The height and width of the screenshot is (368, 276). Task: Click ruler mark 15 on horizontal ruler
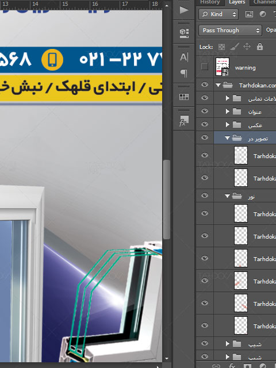click(65, 4)
